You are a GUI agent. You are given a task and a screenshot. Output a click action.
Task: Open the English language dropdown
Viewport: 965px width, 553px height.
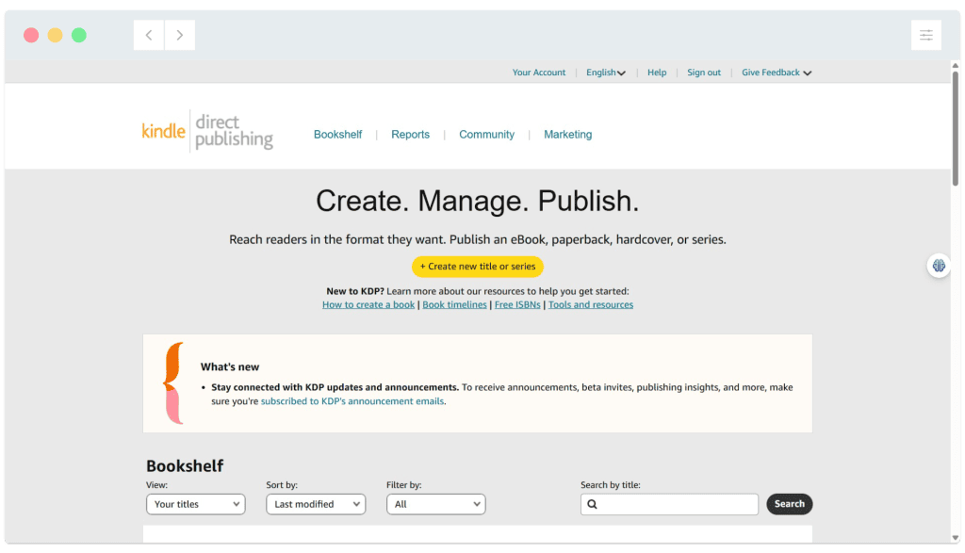(x=606, y=73)
